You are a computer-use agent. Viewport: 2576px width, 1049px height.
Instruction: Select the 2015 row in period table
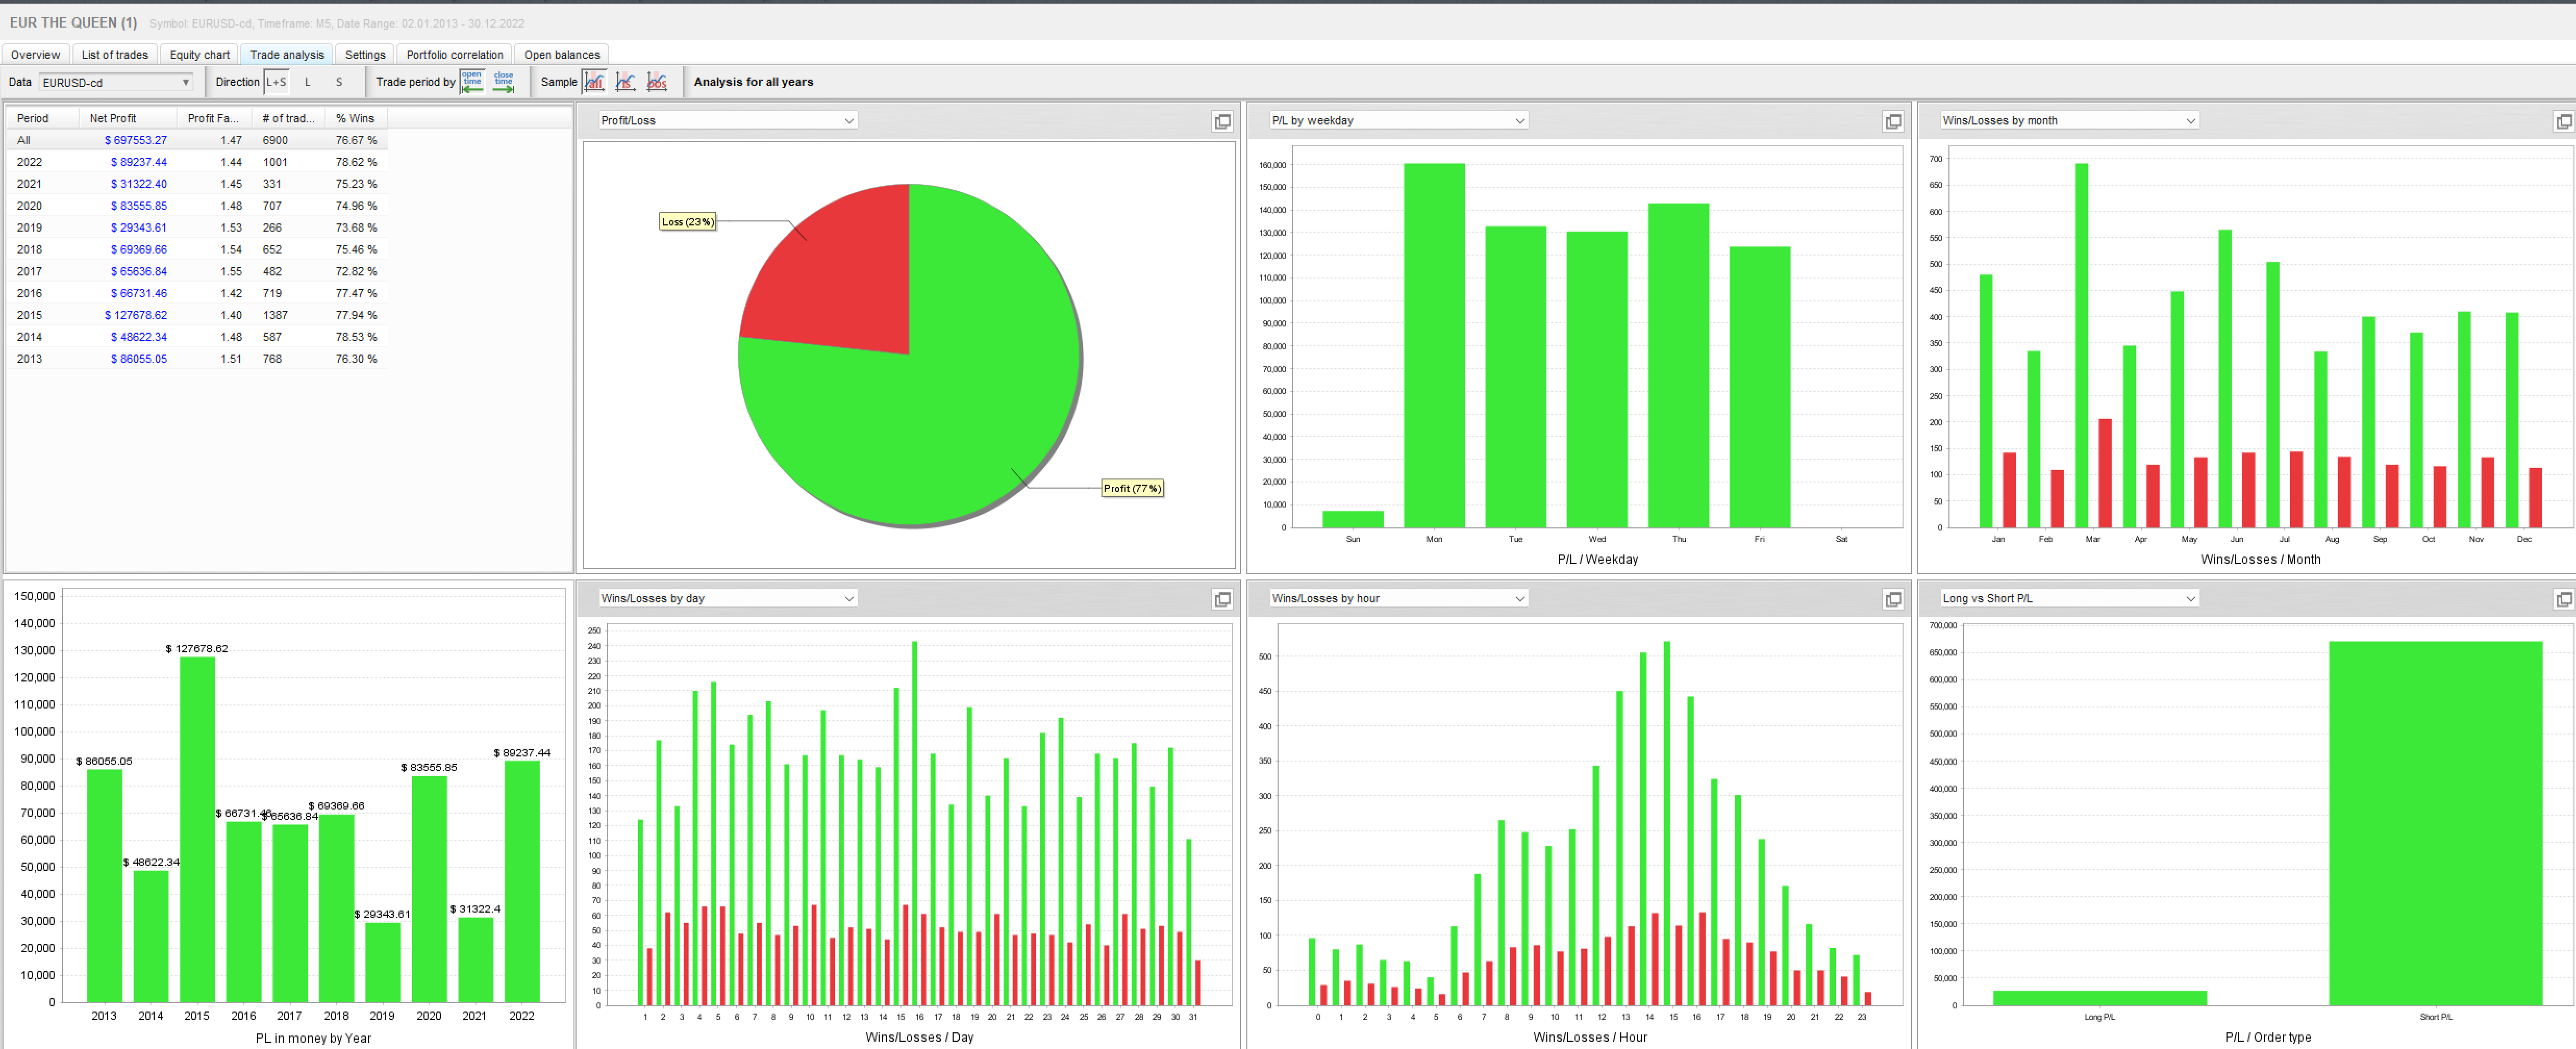coord(30,315)
